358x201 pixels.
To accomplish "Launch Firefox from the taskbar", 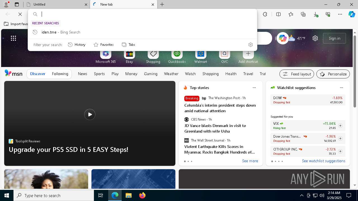I will 142,195.
